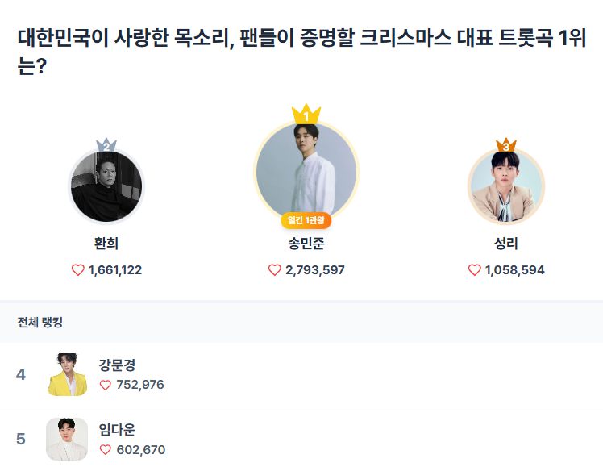This screenshot has width=603, height=467.
Task: Click the heart icon under 임다운
Action: click(106, 449)
